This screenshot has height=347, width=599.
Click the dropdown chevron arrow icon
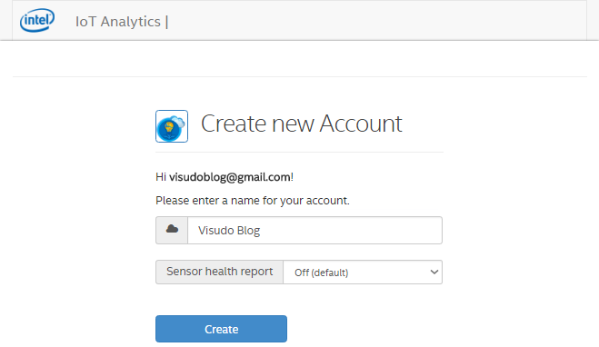434,273
